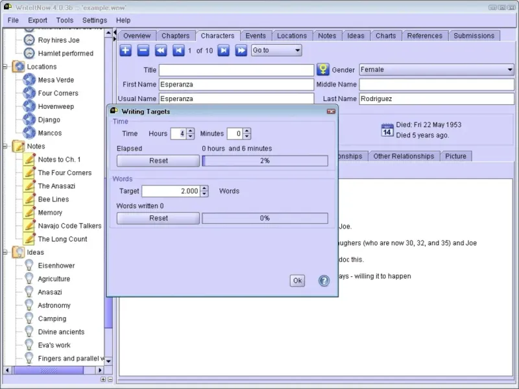Viewport: 519px width, 389px height.
Task: Open the Settings menu
Action: coord(95,20)
